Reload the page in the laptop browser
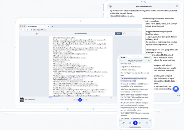The height and width of the screenshot is (130, 184). (28, 30)
